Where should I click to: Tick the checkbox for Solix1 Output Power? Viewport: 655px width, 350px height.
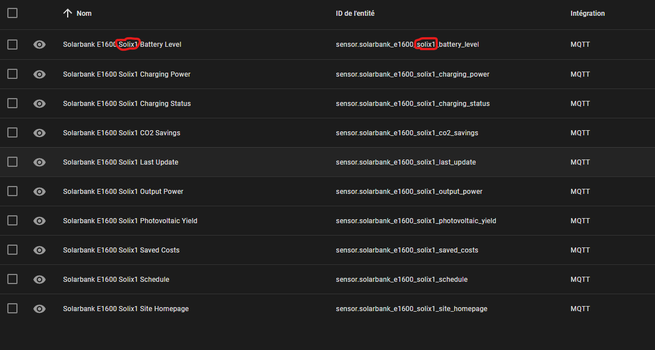(x=12, y=191)
